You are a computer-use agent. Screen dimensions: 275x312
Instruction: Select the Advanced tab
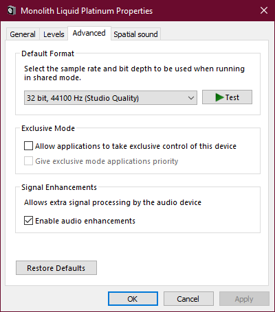(x=89, y=34)
